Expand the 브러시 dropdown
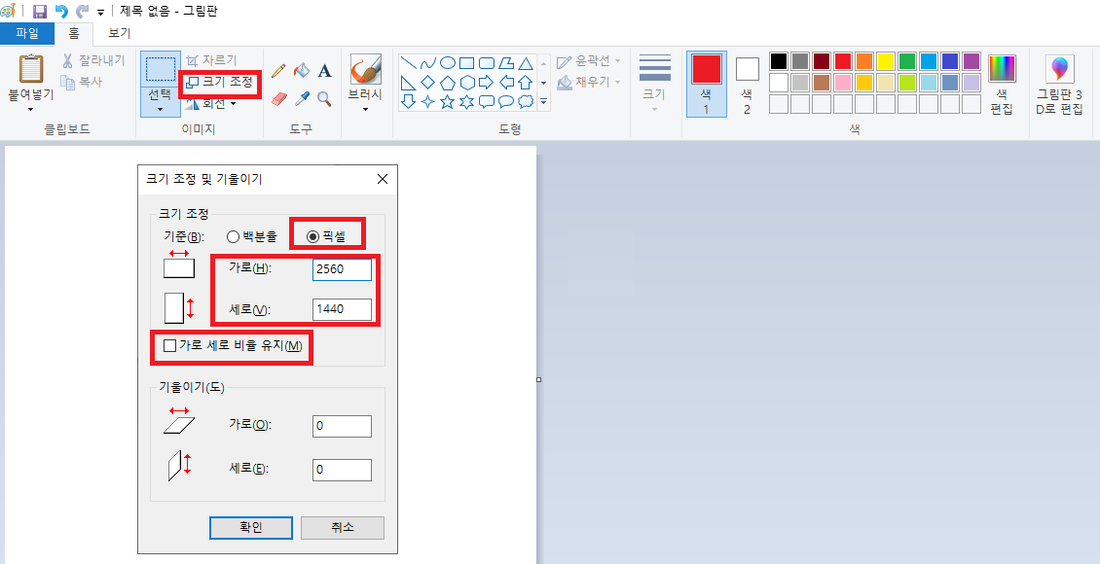Screen dimensions: 1100x564 point(365,109)
